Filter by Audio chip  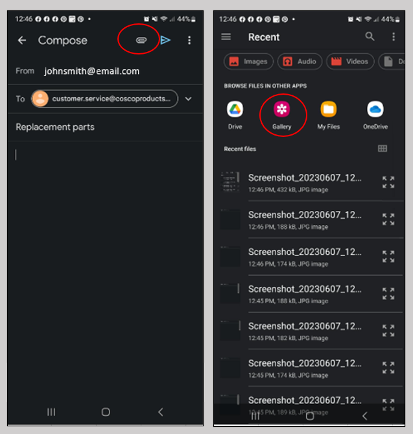300,62
